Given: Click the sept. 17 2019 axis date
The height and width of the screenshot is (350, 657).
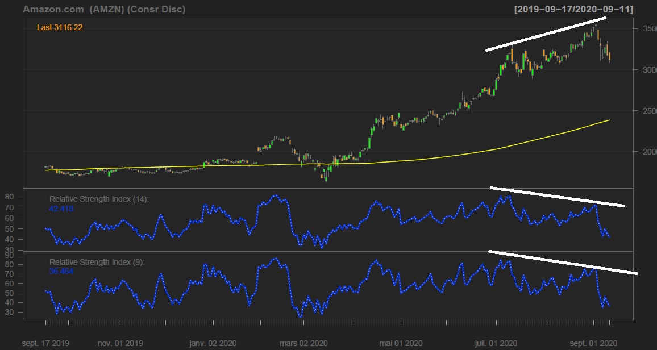Looking at the screenshot, I should [45, 343].
